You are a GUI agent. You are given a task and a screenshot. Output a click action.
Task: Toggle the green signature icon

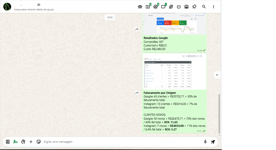[x=15, y=141]
